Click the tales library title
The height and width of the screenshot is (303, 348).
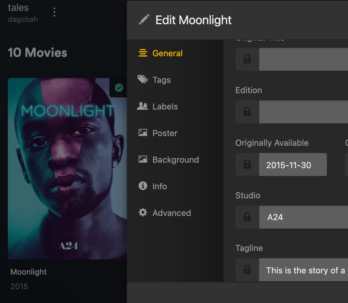coord(18,8)
